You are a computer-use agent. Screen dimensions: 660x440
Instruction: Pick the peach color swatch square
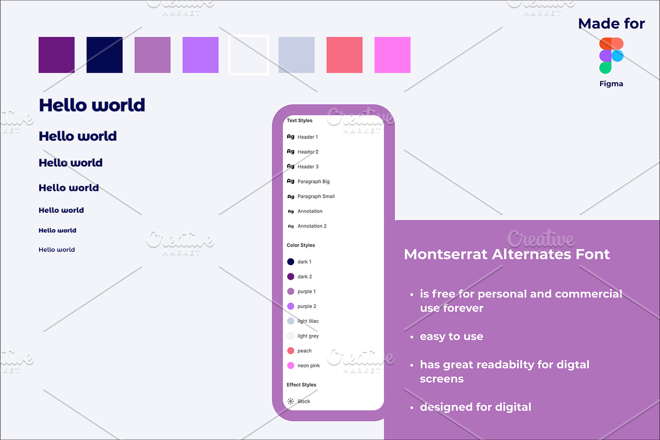tap(344, 55)
